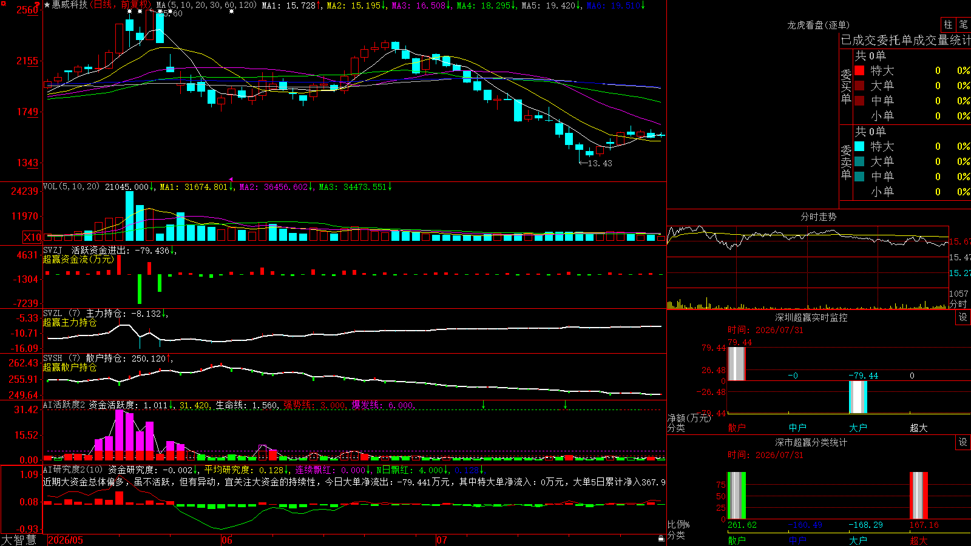Click the MA(5,10,20,30,60,120) indicator label
Viewport: 971px width, 546px height.
(x=206, y=5)
